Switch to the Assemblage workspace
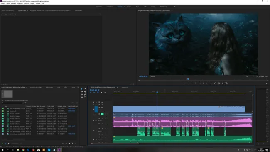Image resolution: width=270 pixels, height=152 pixels. [110, 7]
